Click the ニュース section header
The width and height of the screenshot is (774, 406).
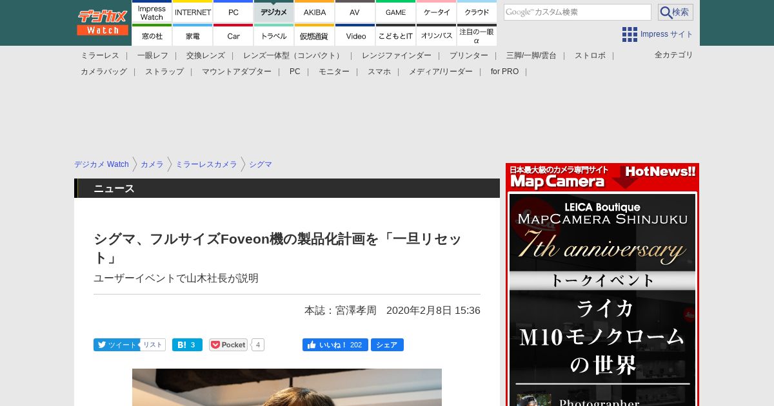[x=287, y=188]
